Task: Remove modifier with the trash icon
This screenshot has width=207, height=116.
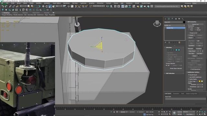Action: [179, 43]
